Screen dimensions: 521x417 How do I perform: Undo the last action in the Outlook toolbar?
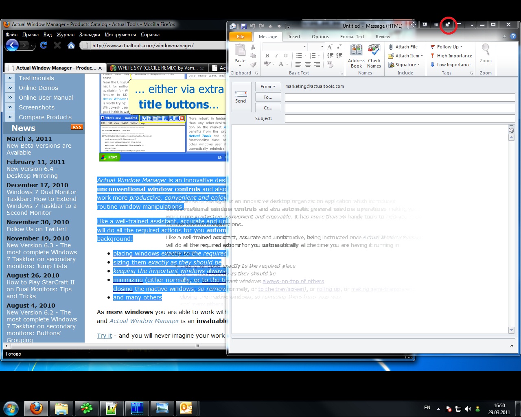(x=252, y=26)
